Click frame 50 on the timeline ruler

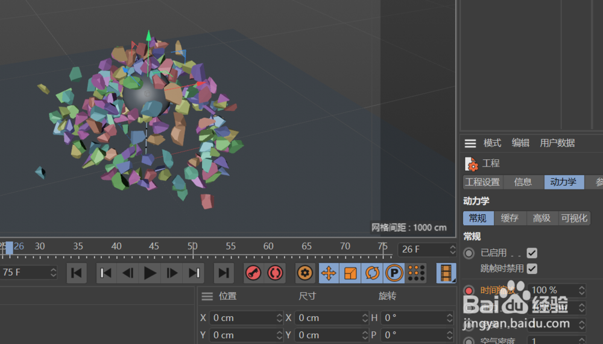tap(192, 246)
